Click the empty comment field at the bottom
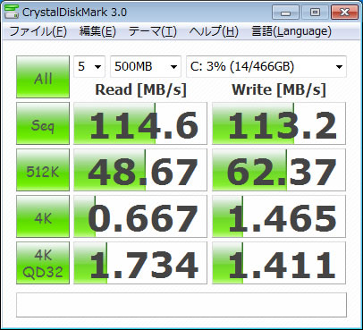The width and height of the screenshot is (363, 330). coord(181,305)
